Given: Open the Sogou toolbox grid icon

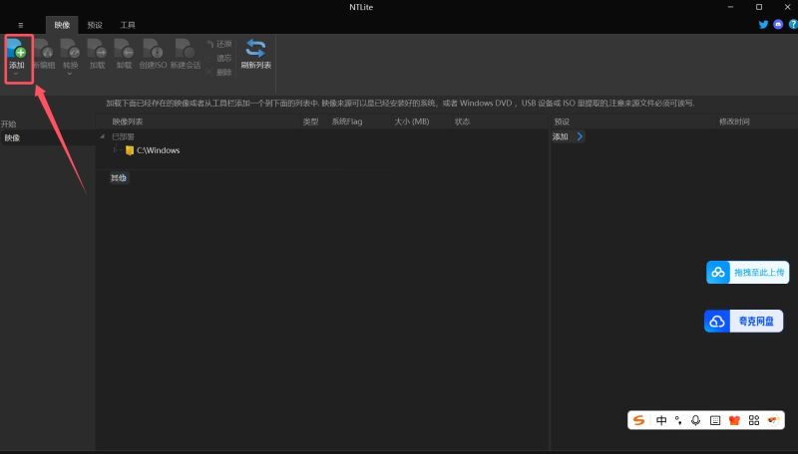Looking at the screenshot, I should (754, 420).
